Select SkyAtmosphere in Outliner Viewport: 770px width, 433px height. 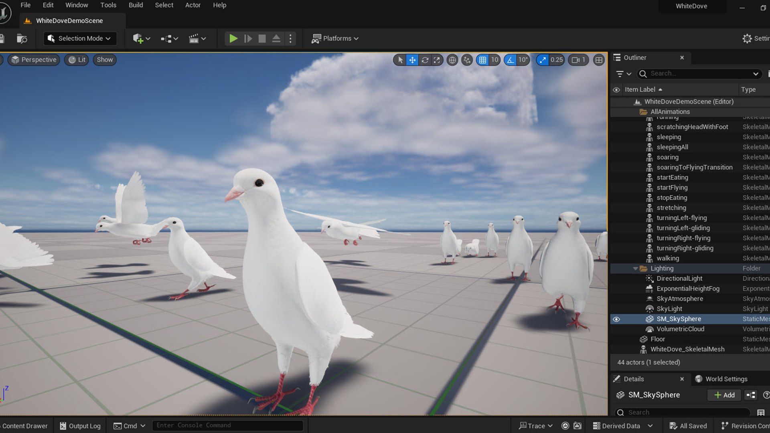pos(679,299)
